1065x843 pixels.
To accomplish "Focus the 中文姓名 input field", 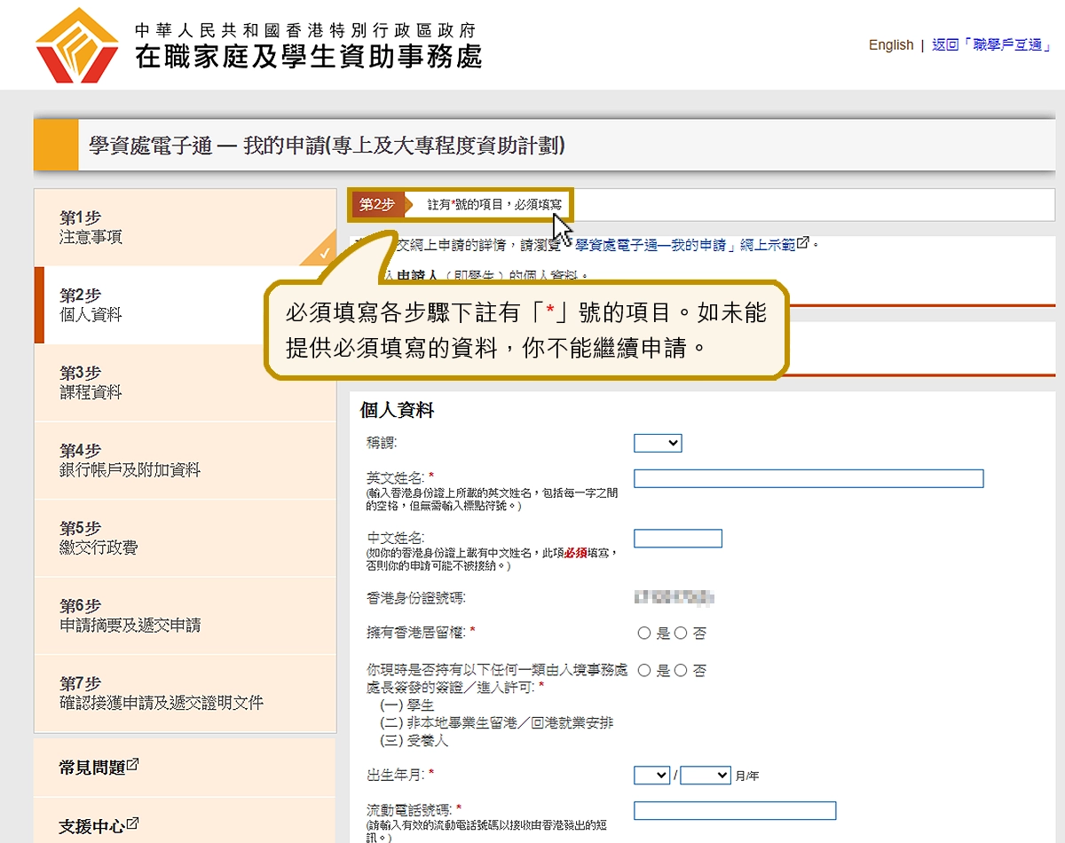I will coord(678,539).
